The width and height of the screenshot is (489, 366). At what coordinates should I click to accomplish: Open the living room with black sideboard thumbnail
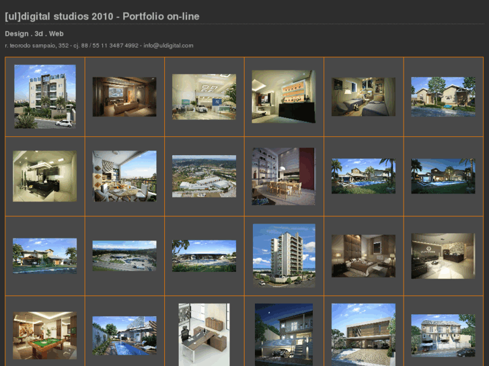[283, 97]
